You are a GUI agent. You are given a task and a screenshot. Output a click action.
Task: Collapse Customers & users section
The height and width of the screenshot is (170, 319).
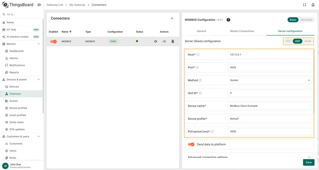pos(39,137)
